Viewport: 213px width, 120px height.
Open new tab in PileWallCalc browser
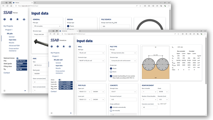coord(80,31)
